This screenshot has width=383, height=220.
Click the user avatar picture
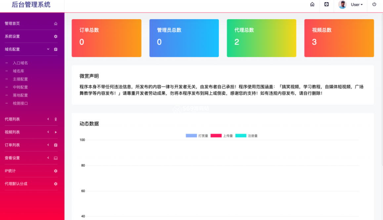(342, 4)
